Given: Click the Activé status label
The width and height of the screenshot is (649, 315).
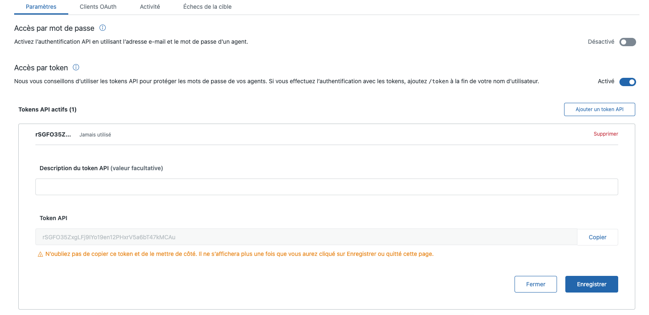Looking at the screenshot, I should pyautogui.click(x=606, y=82).
